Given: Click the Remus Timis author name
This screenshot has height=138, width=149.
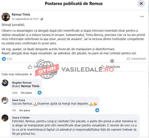Looking at the screenshot, I should click(x=21, y=14).
